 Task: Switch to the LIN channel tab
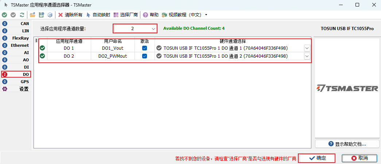tap(16, 31)
